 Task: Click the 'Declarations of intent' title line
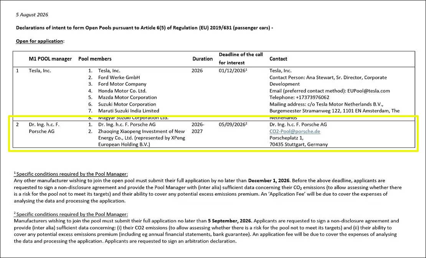(x=145, y=28)
